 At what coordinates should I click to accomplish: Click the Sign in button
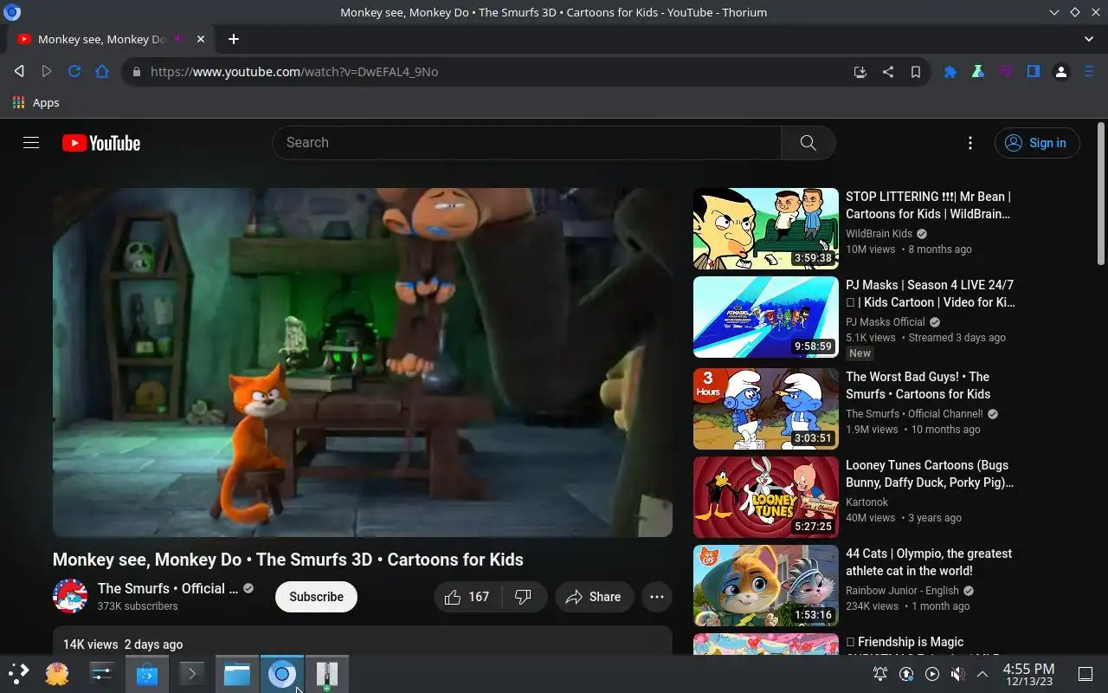[x=1037, y=143]
